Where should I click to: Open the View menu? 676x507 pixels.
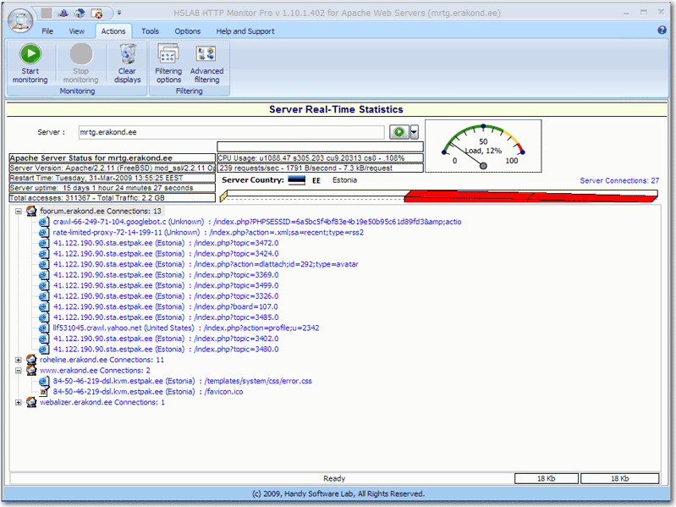pos(77,31)
